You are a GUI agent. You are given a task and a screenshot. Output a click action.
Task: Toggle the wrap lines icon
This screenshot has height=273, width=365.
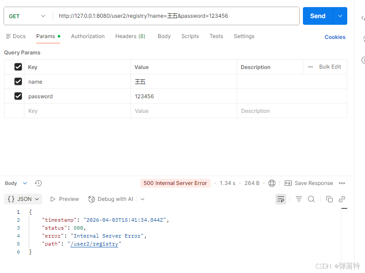[x=280, y=199]
